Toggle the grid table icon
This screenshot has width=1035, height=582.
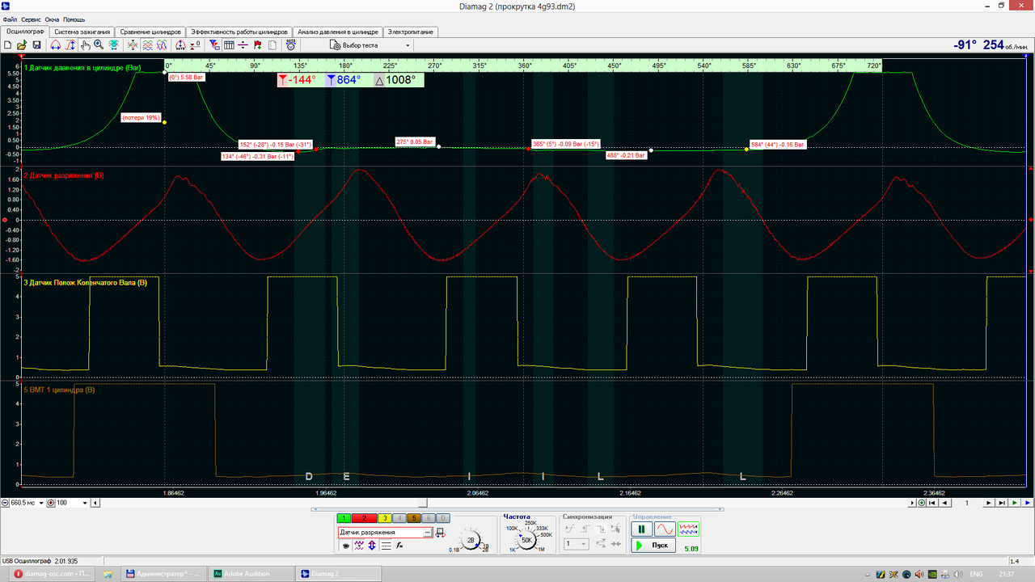229,45
